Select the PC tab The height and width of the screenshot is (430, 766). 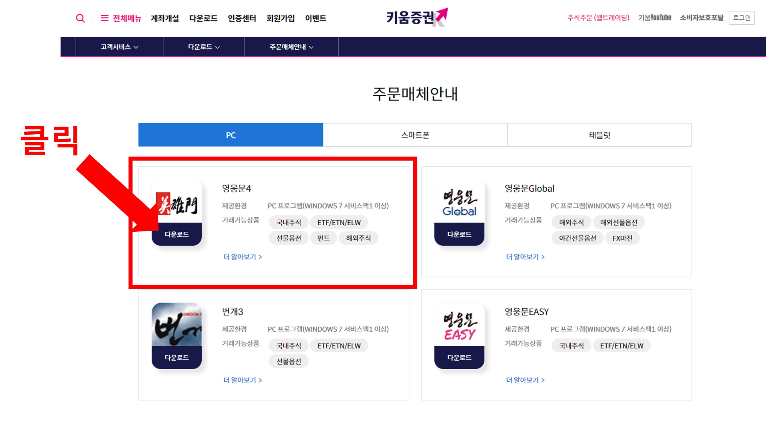231,135
